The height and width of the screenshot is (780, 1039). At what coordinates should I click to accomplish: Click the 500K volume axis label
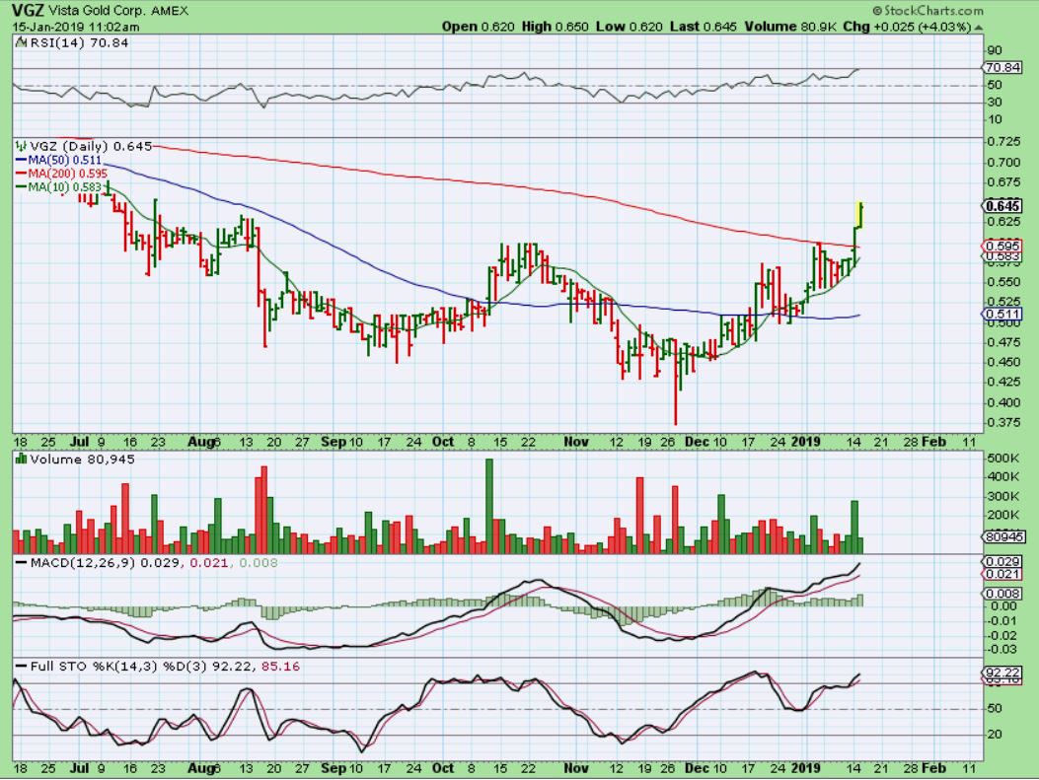1003,459
